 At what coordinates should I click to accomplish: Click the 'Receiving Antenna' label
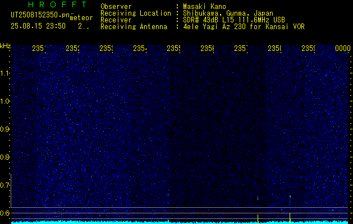click(134, 27)
